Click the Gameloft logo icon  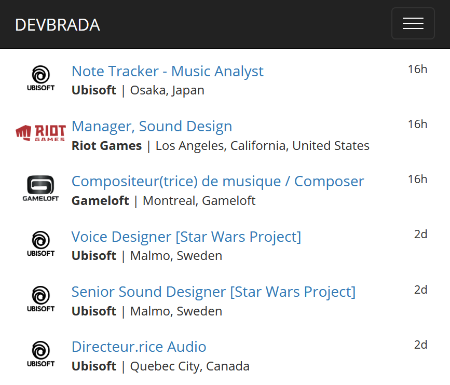click(x=40, y=188)
